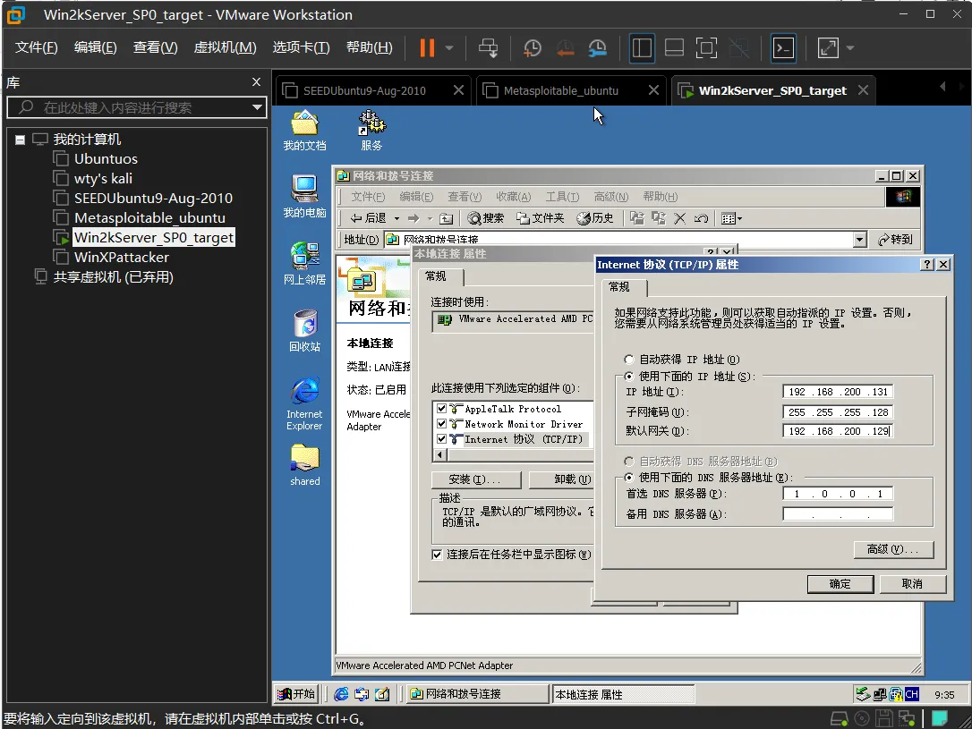Click the delete X icon in explorer toolbar
Screen dimensions: 972x729
point(679,218)
